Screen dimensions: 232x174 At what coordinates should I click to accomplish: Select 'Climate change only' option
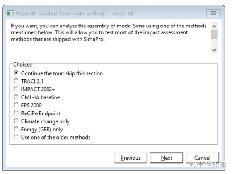[x=16, y=121]
